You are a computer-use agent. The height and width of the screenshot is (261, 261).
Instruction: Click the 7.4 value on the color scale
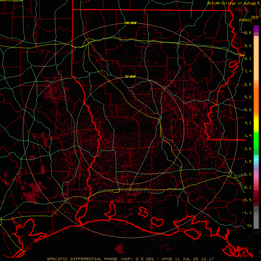tap(248, 71)
